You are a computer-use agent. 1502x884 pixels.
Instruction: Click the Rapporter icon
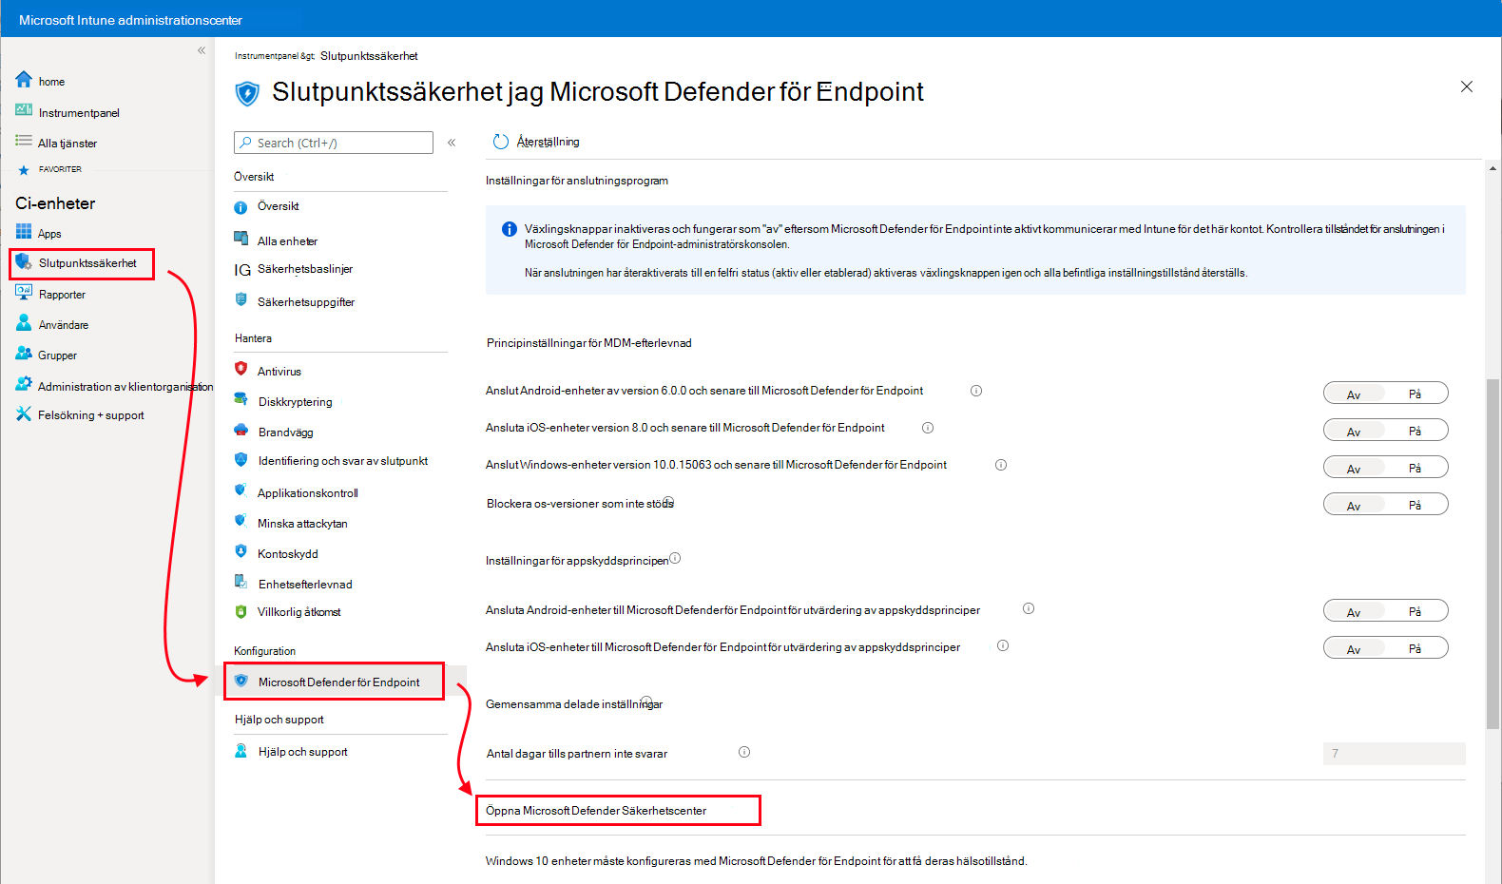click(x=24, y=293)
